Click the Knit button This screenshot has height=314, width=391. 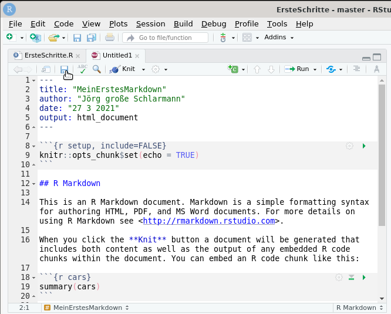(x=122, y=69)
